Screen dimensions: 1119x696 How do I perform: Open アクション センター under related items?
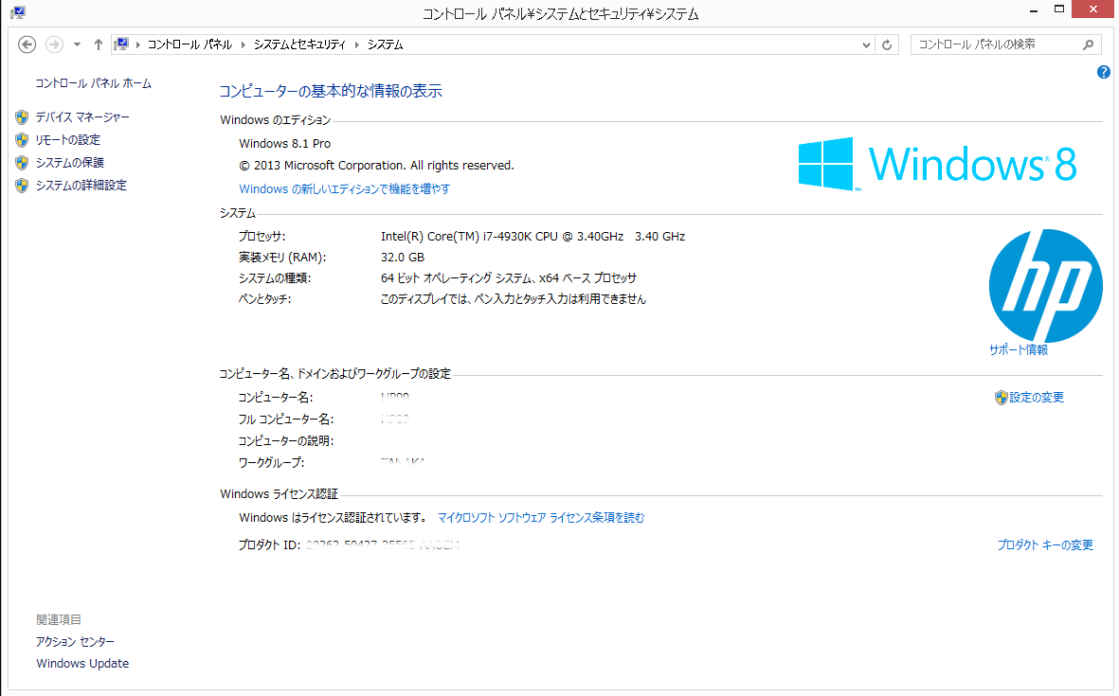[75, 642]
